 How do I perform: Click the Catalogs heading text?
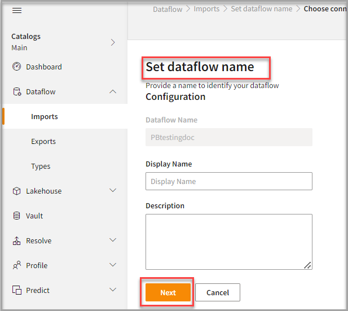coord(26,37)
